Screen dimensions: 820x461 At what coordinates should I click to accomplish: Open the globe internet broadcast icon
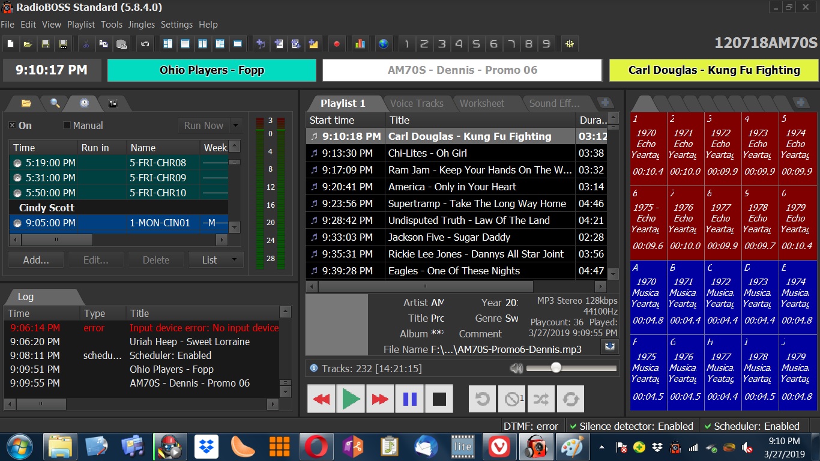(383, 44)
